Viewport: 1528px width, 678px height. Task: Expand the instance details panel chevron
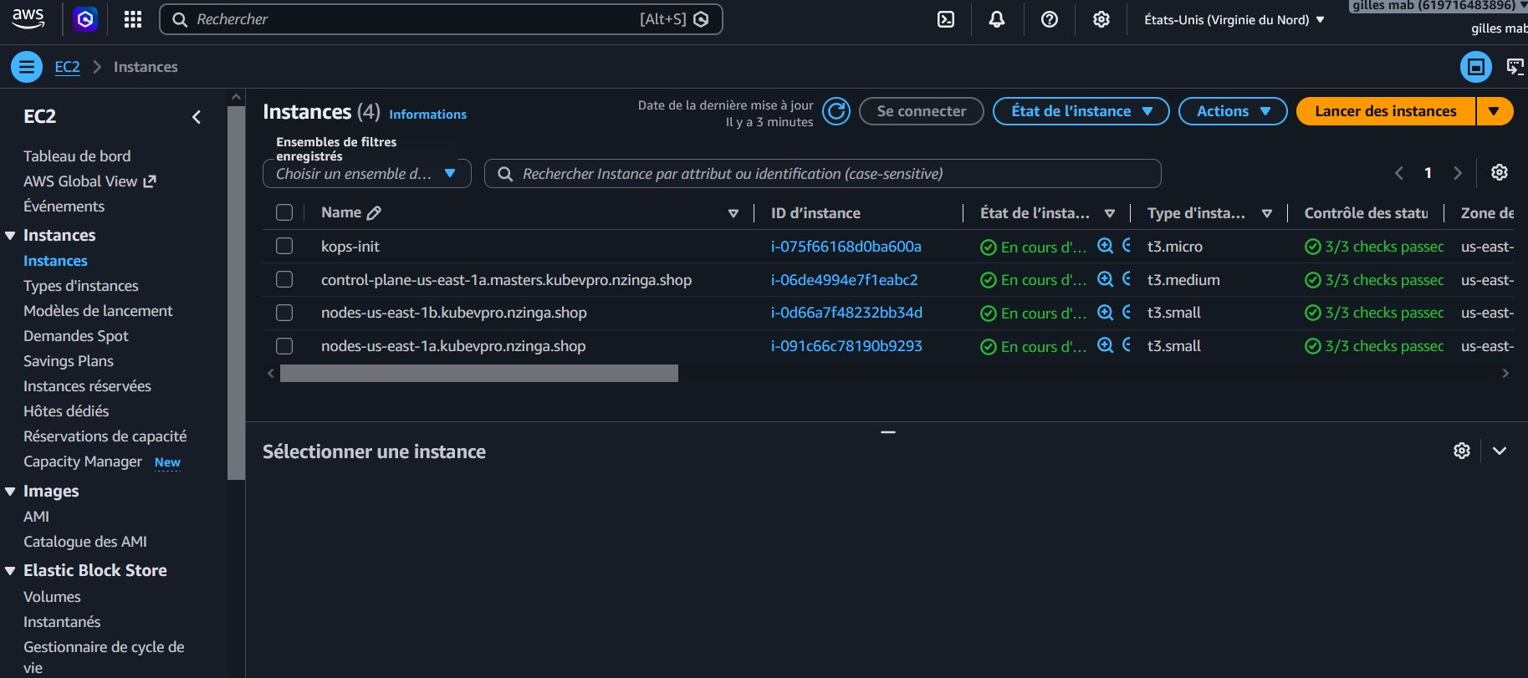(x=1500, y=451)
